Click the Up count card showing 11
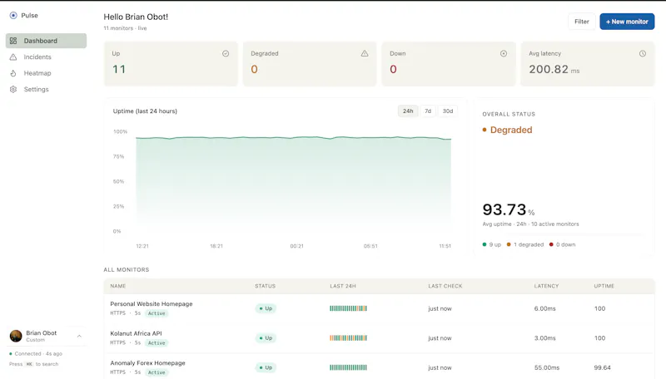This screenshot has width=666, height=379. (171, 64)
